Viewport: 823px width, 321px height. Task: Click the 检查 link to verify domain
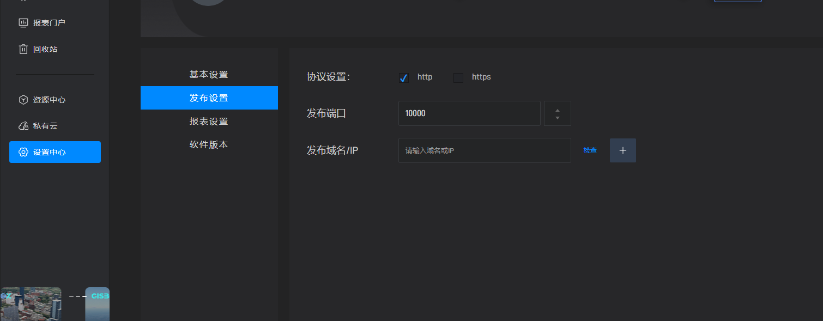[x=590, y=150]
